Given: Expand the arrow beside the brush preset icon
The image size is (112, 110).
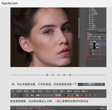Looking at the screenshot, I should pos(17,96).
